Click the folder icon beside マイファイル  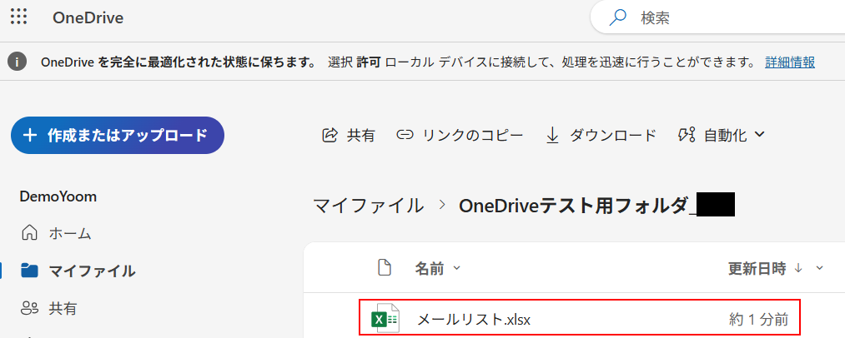[29, 271]
